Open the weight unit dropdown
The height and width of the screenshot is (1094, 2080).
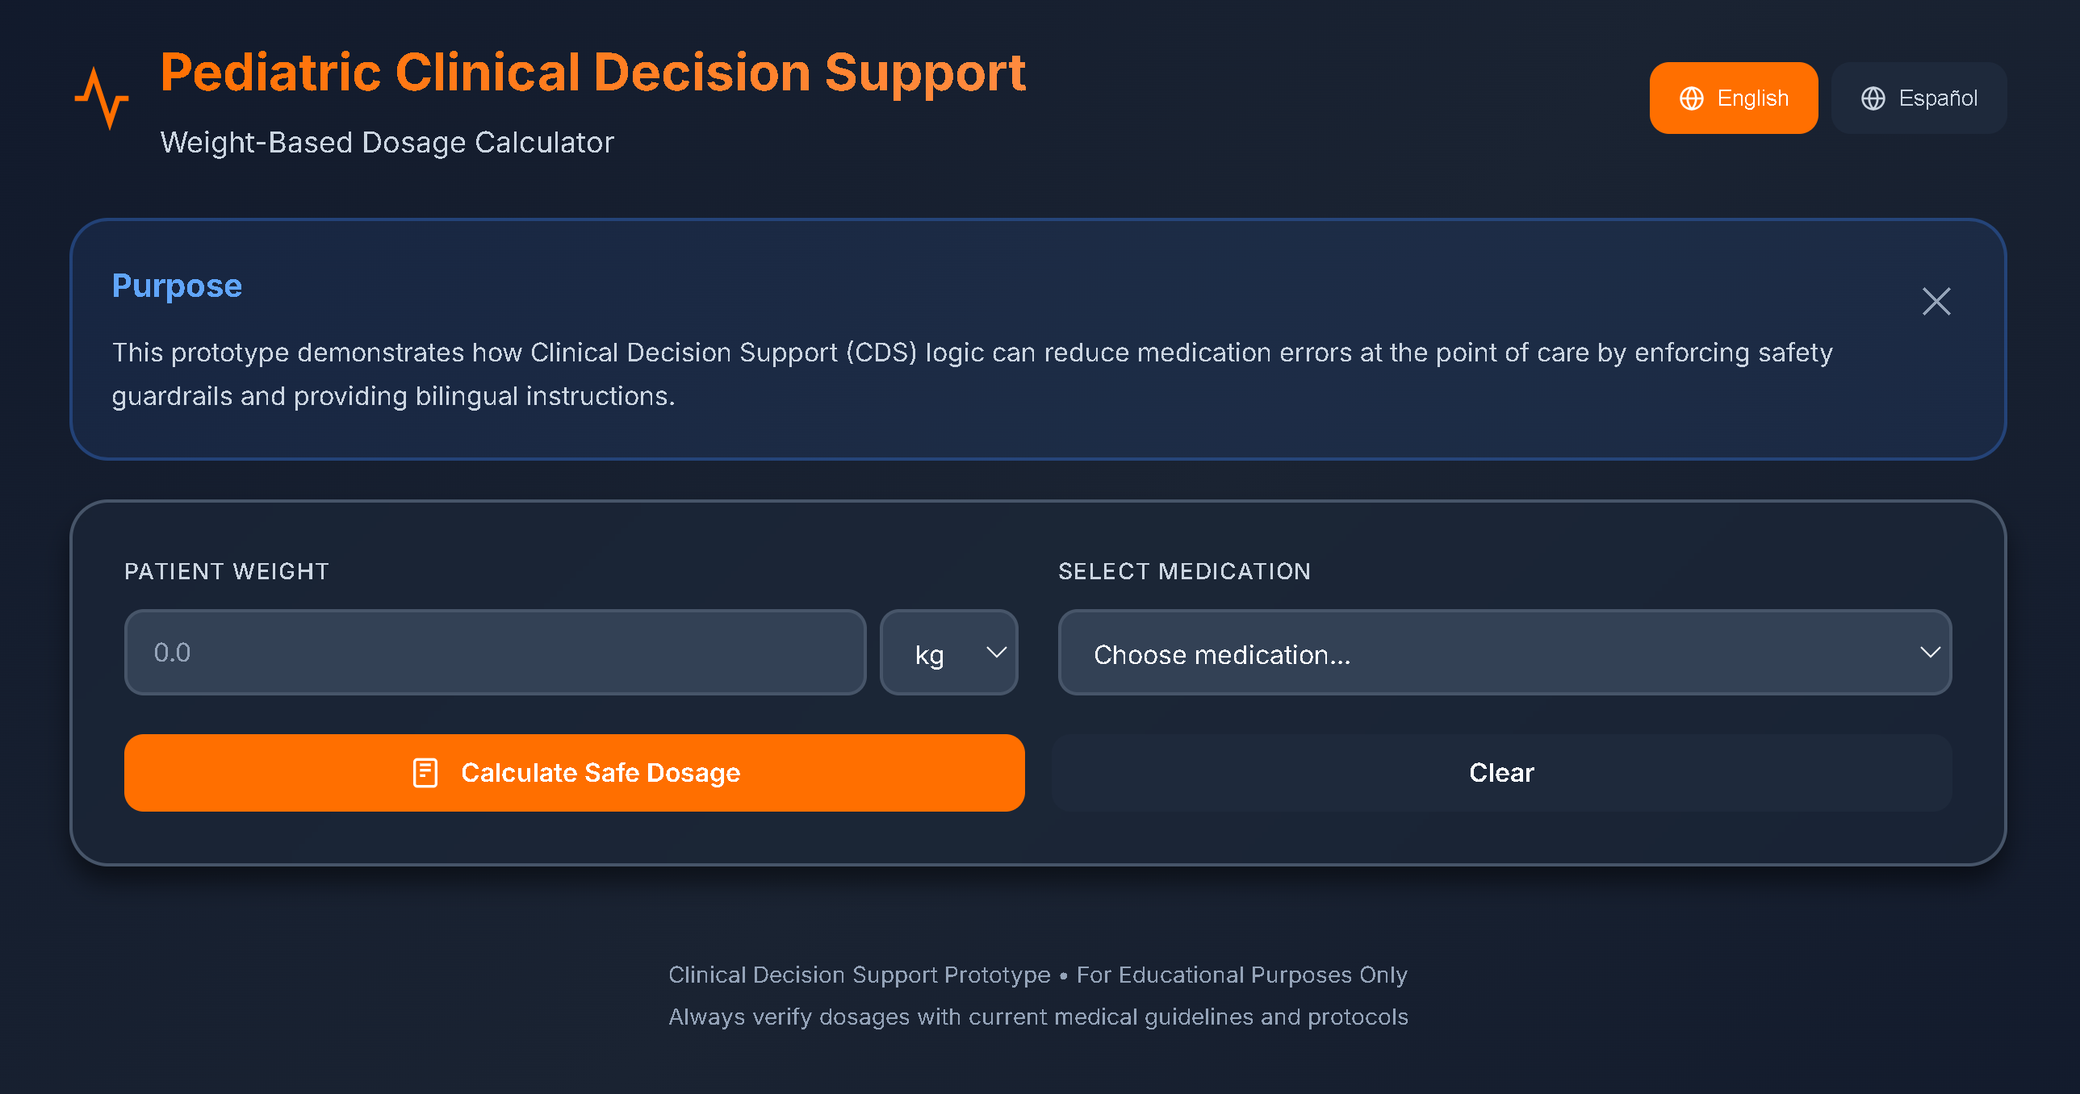pyautogui.click(x=948, y=652)
